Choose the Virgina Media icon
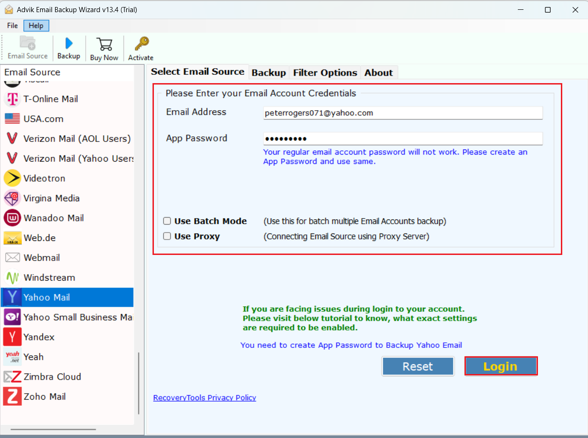 13,198
